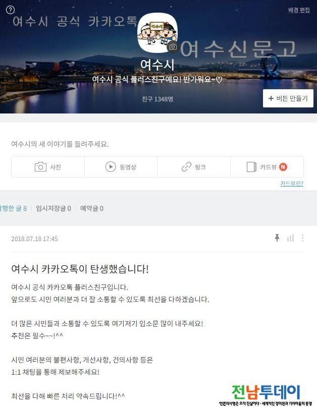
Task: Click the 카드뷰 card icon
Action: click(x=251, y=167)
